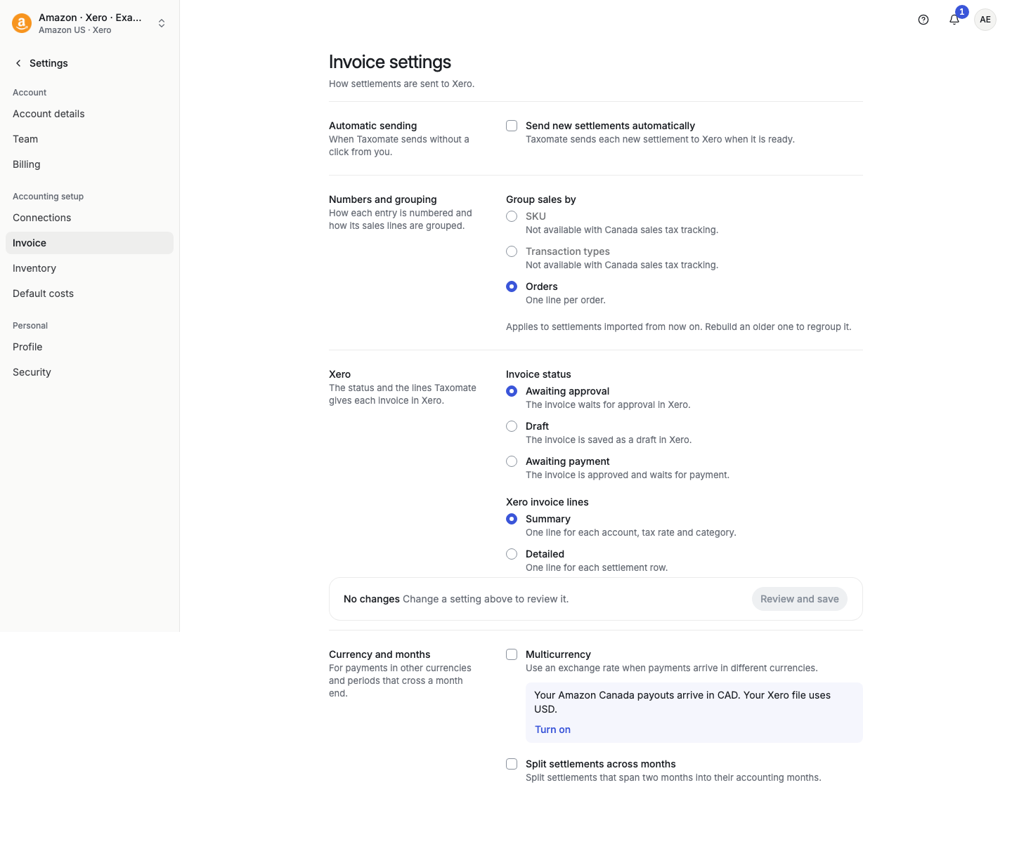
Task: Enable the Multicurrency checkbox
Action: point(512,654)
